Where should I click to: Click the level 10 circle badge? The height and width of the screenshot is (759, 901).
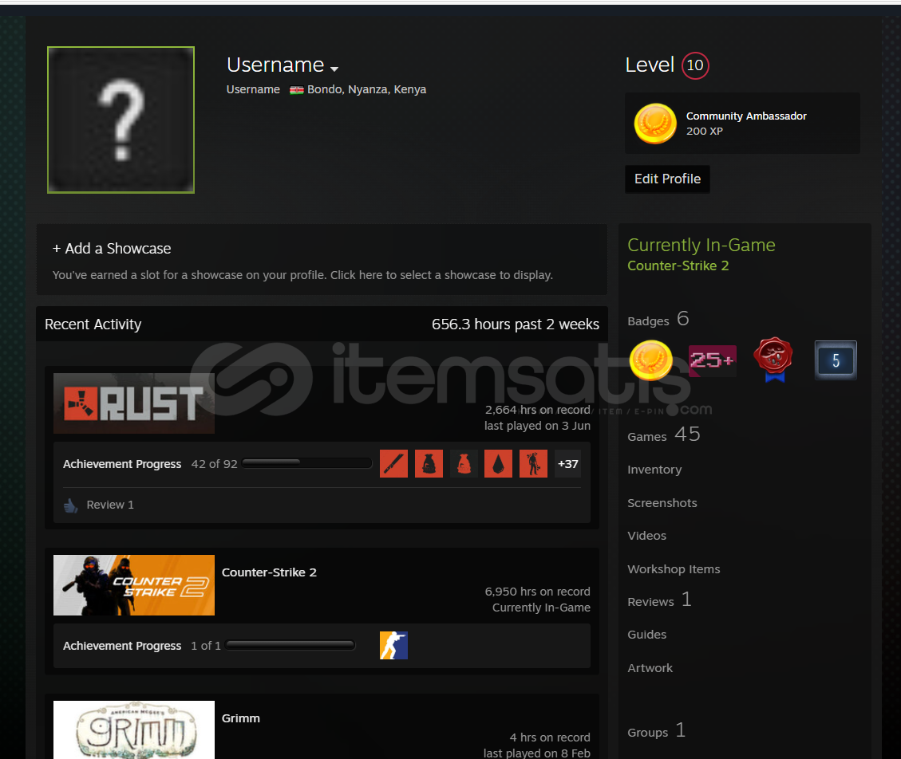(695, 65)
